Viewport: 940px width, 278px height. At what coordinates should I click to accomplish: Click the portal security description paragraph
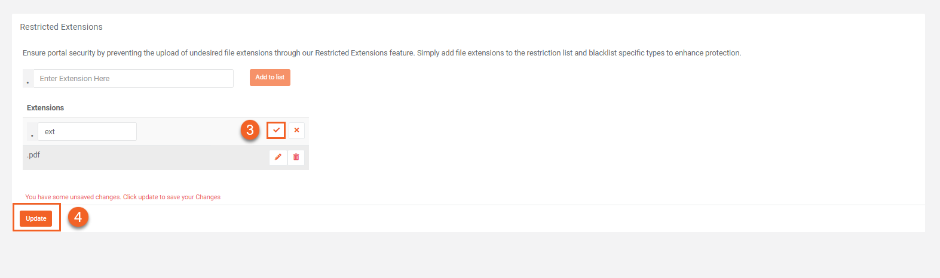381,53
